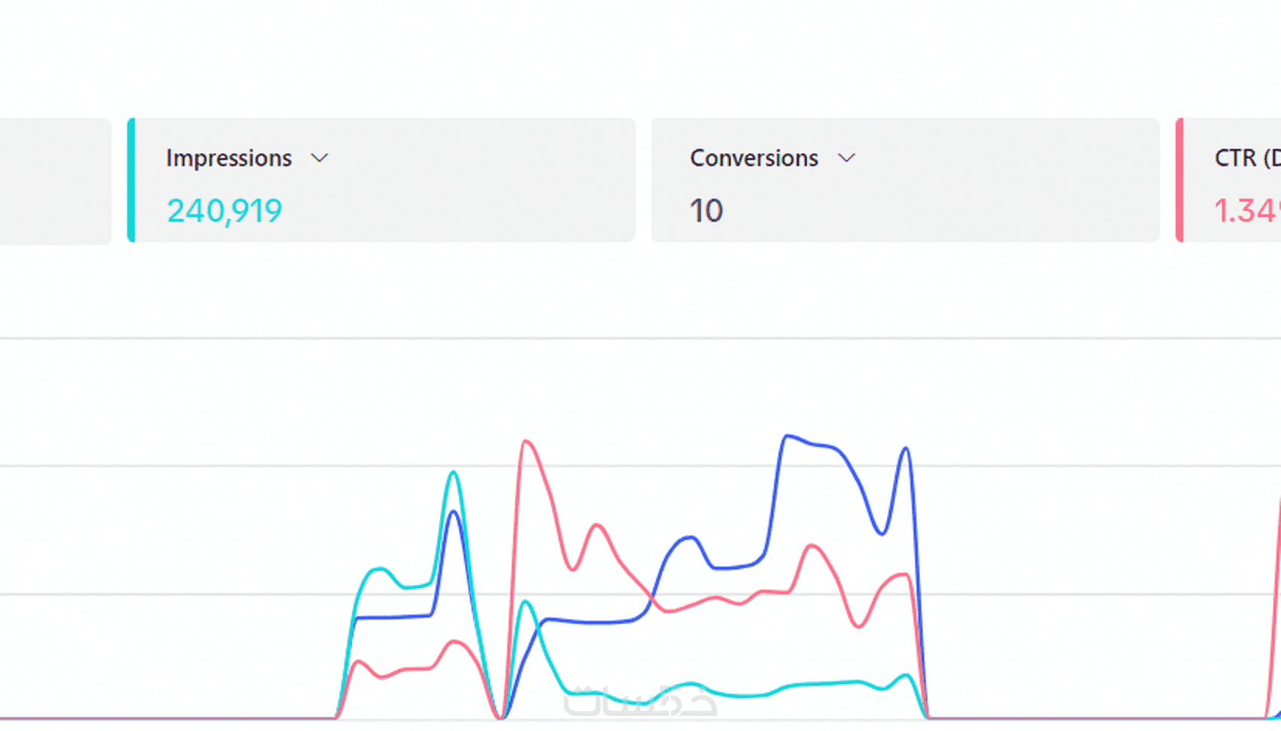
Task: Click the tallest peak of the pink line
Action: point(526,441)
